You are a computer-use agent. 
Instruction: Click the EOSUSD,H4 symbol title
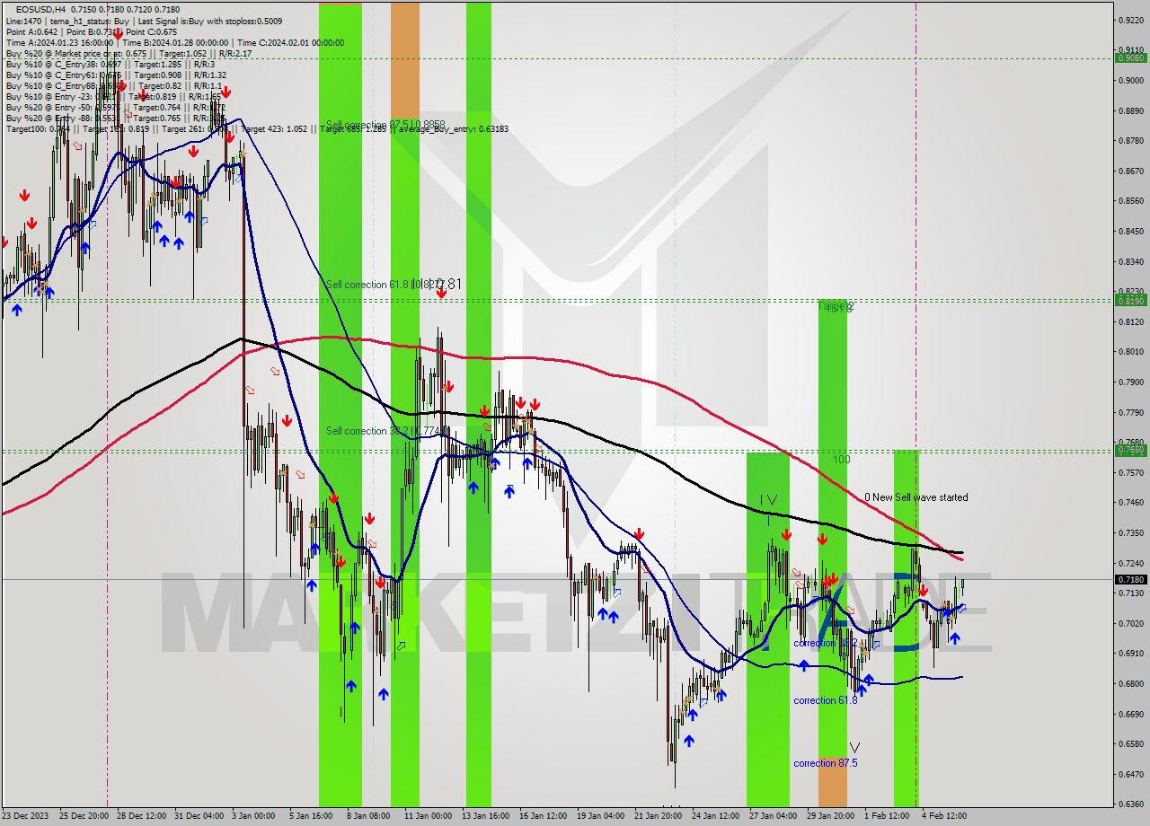pos(40,9)
